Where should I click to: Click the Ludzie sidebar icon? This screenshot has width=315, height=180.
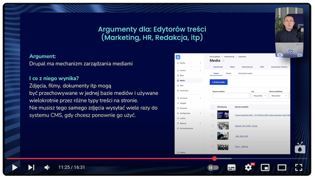pyautogui.click(x=178, y=118)
